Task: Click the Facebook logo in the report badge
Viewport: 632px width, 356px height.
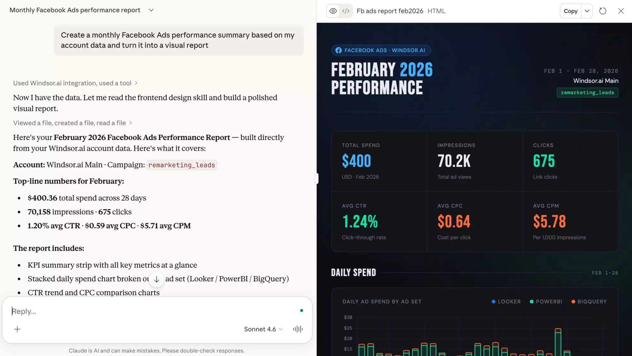Action: pyautogui.click(x=338, y=50)
